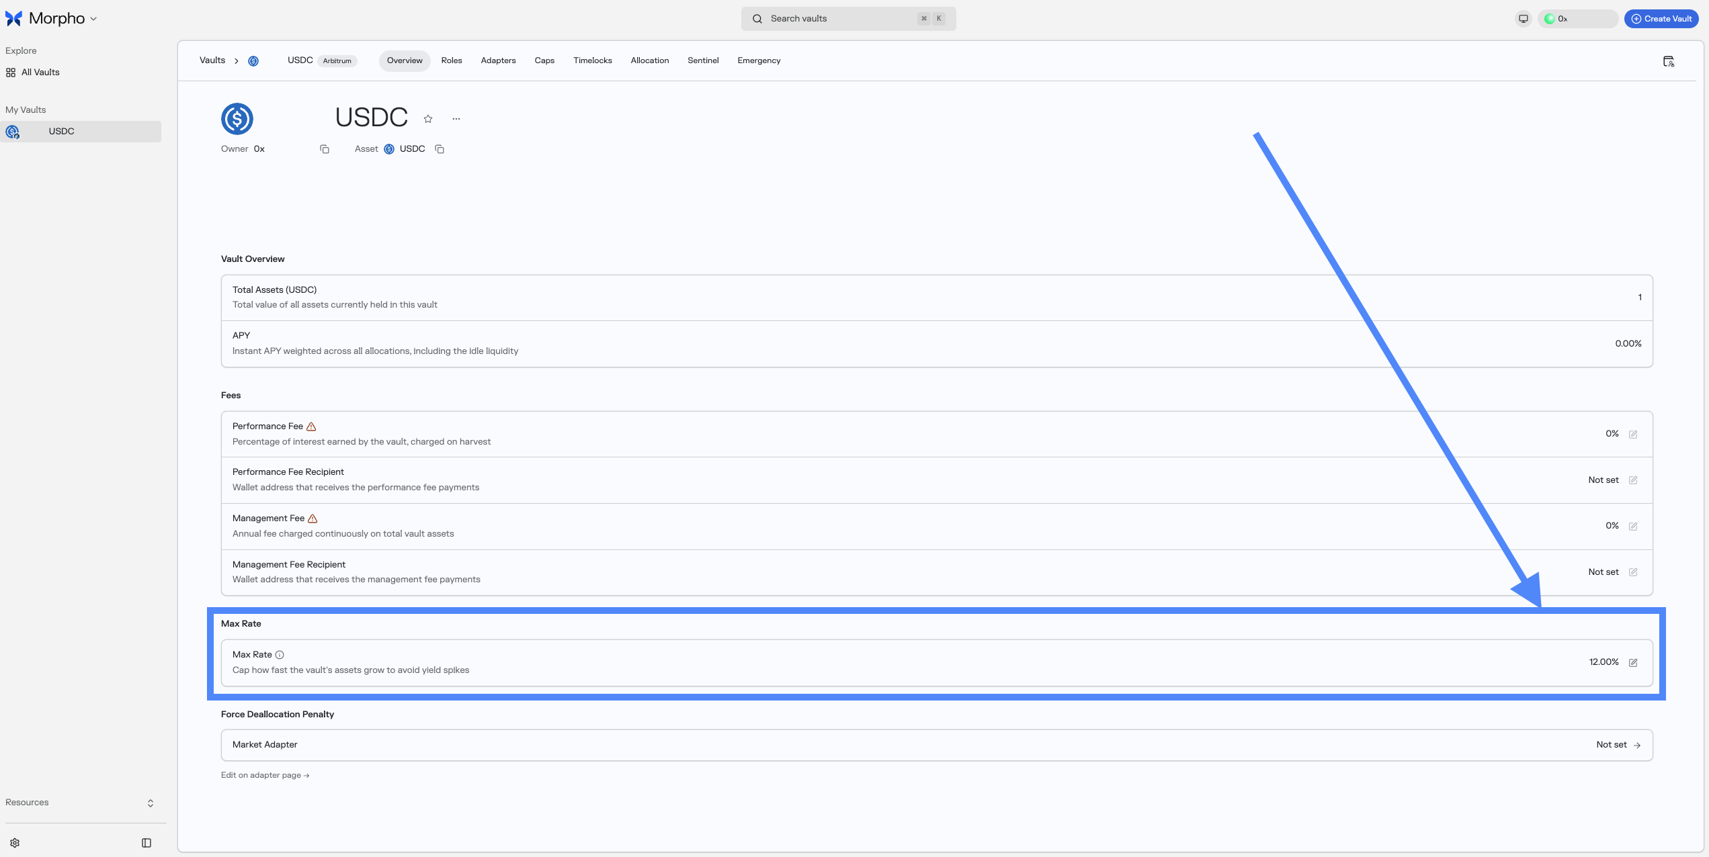Open Market Adapter arrow for Not set
The image size is (1709, 857).
1637,745
